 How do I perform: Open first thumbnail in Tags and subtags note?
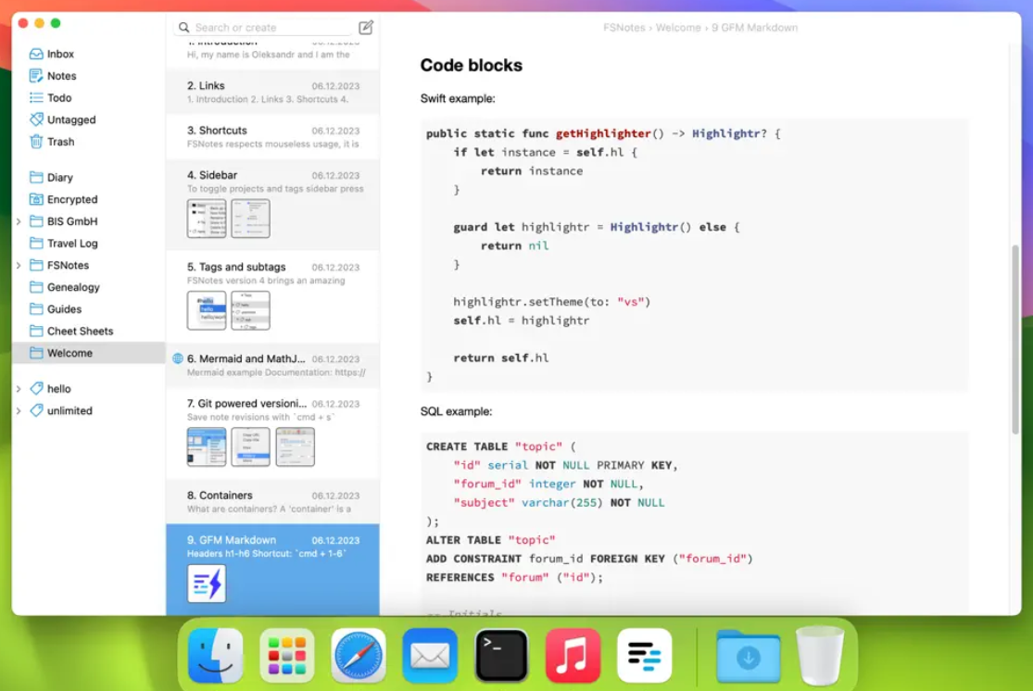pos(207,310)
